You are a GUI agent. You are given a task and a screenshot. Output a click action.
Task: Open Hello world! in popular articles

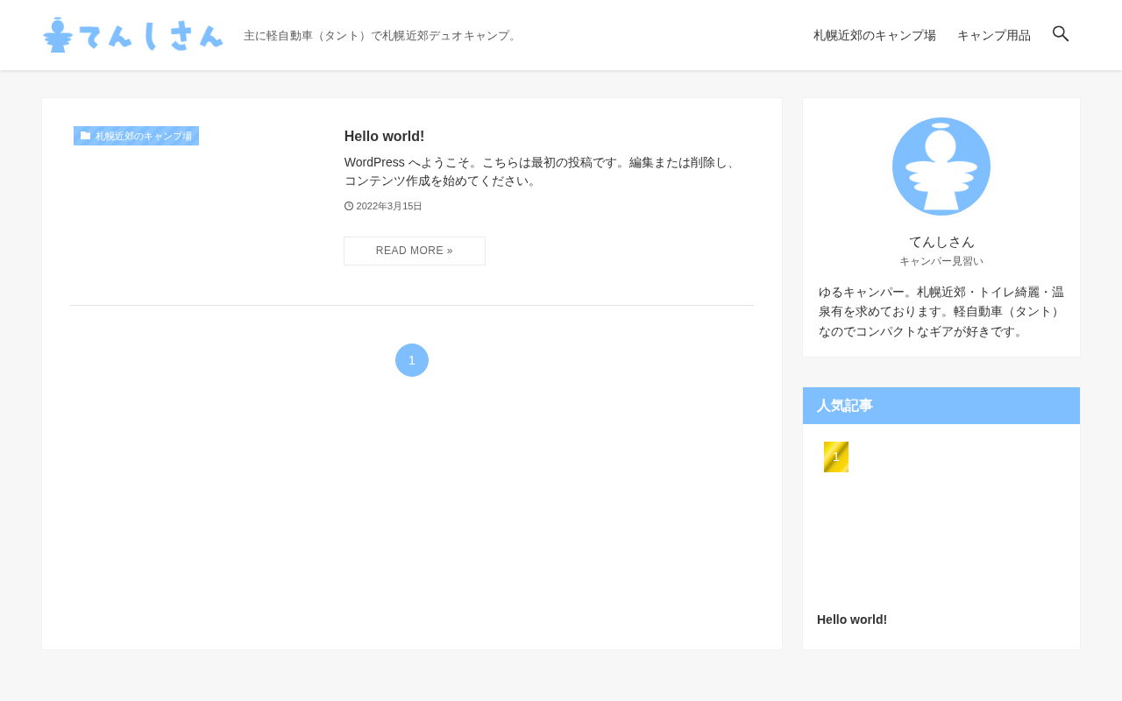pos(852,620)
